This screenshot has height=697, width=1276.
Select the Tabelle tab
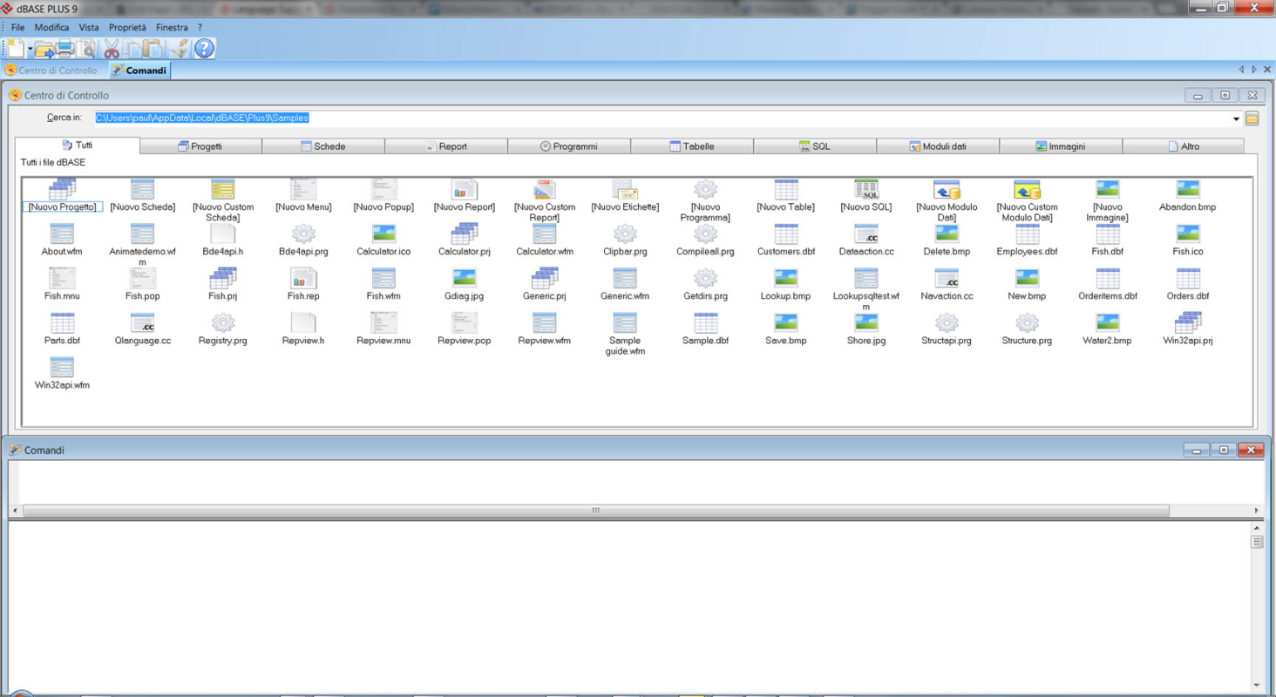692,146
